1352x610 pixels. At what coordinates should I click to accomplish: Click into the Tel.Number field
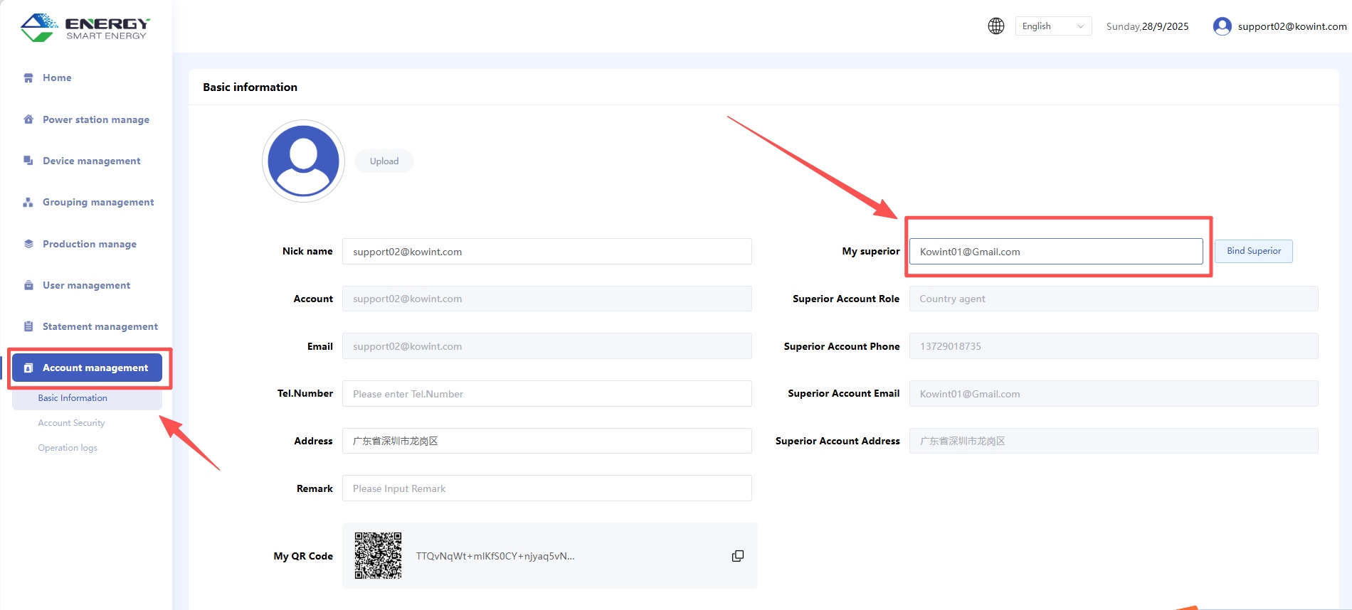546,394
